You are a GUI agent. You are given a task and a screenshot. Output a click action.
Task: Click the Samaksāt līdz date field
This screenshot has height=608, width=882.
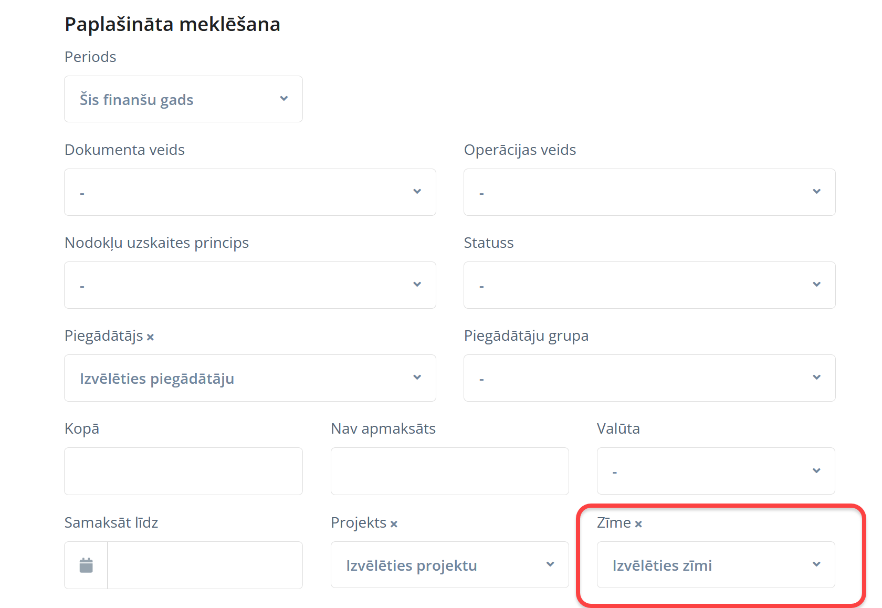point(205,565)
